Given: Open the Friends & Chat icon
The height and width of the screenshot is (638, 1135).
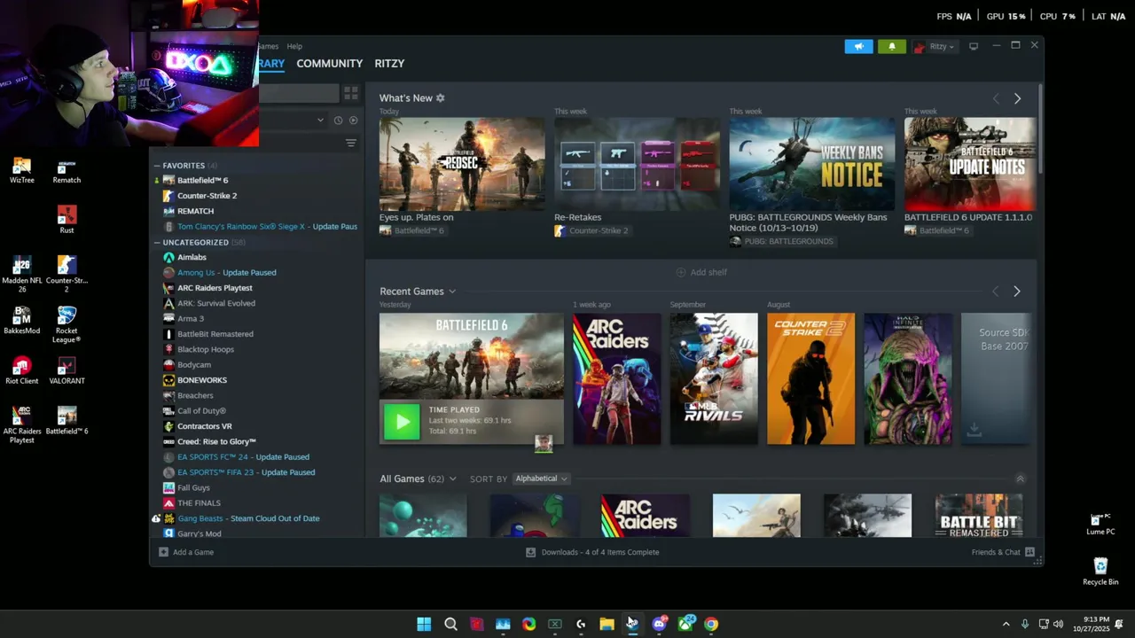Looking at the screenshot, I should pos(1029,552).
